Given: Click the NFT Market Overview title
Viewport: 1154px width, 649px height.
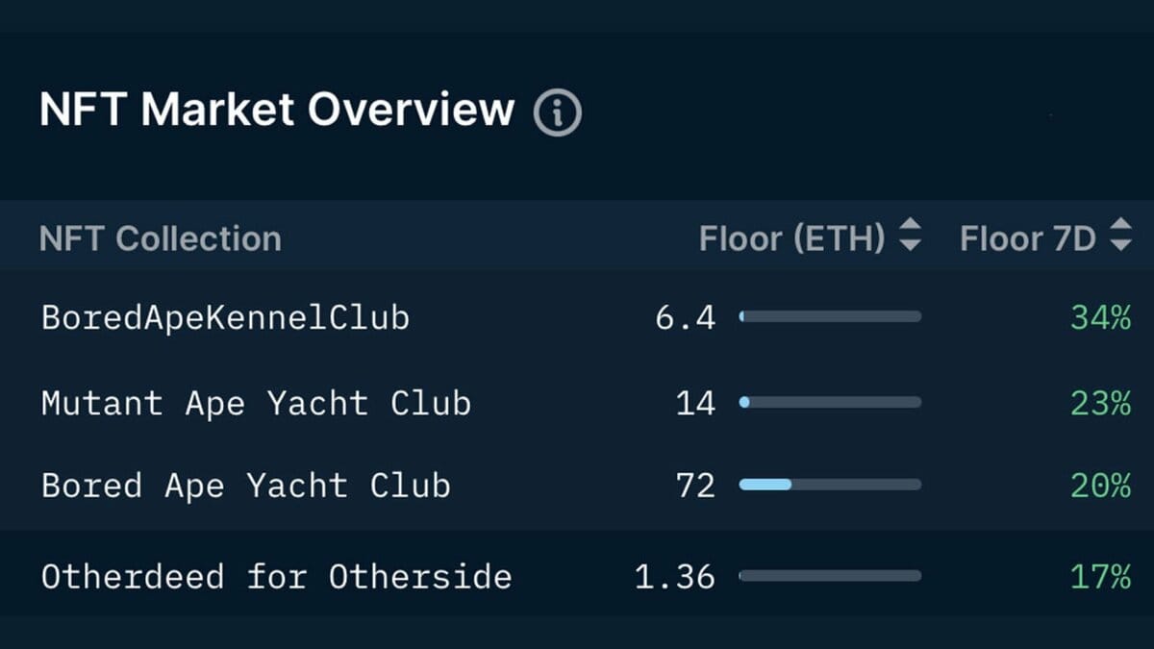Looking at the screenshot, I should tap(277, 110).
